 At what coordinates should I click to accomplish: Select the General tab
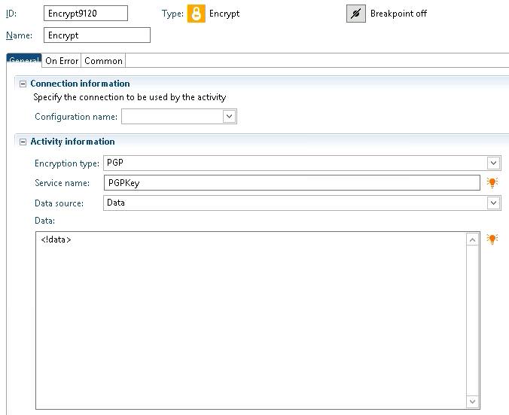(24, 60)
